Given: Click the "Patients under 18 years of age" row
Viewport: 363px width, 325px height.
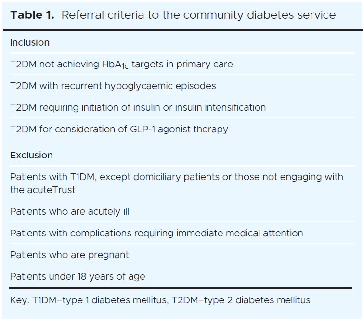Looking at the screenshot, I should coord(78,276).
